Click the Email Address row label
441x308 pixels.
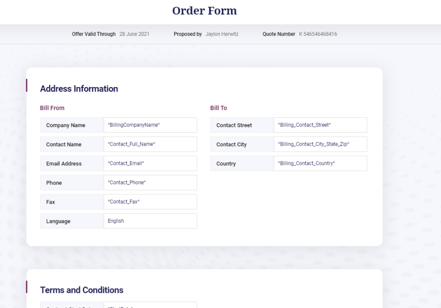[64, 164]
